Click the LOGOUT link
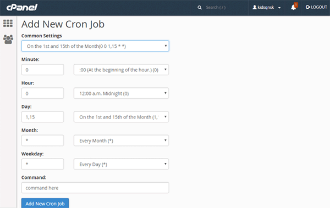 pos(316,7)
